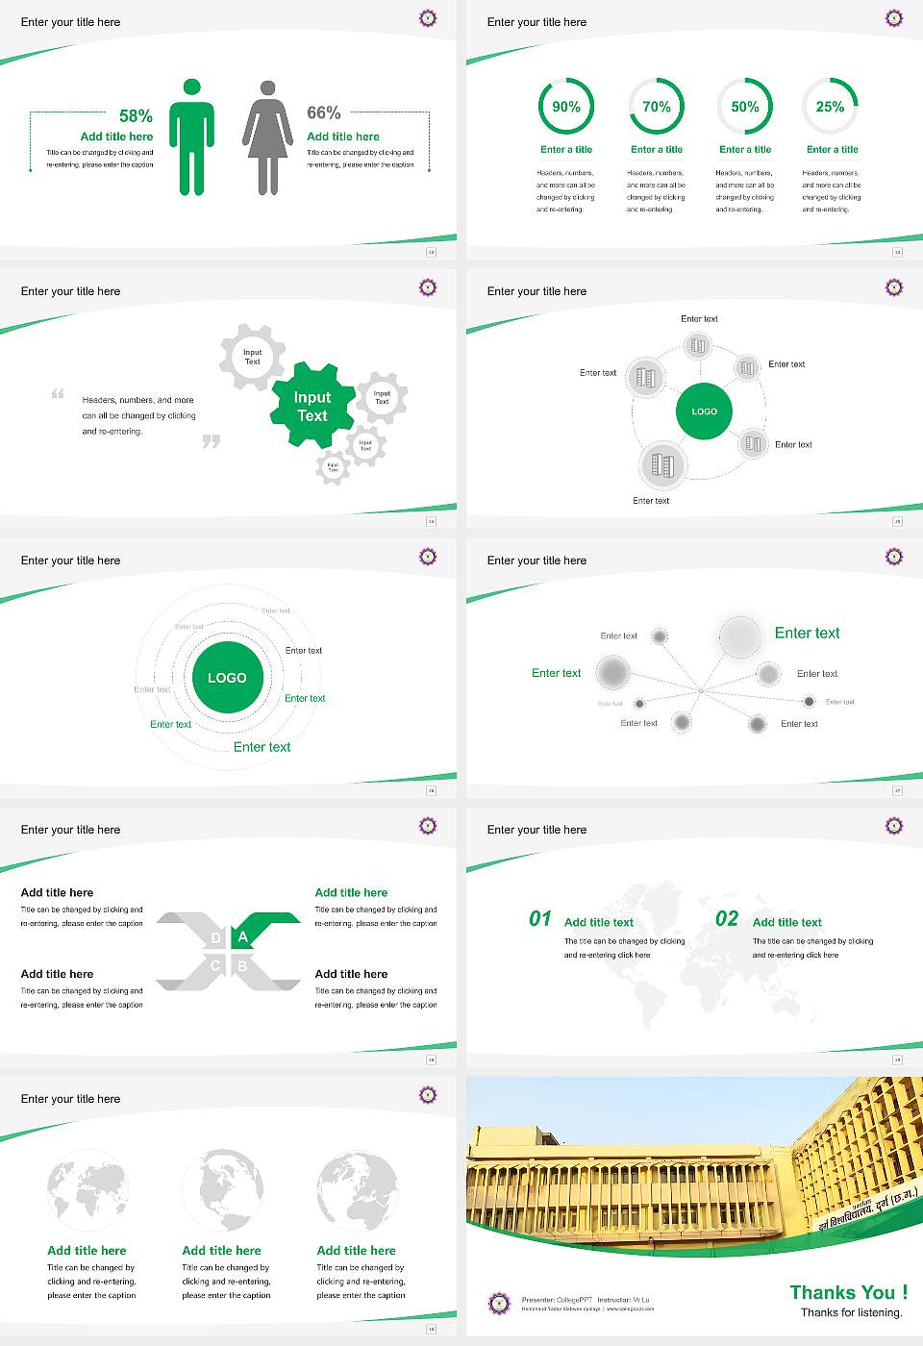Click the emblem on the 58% slide corner

click(428, 17)
